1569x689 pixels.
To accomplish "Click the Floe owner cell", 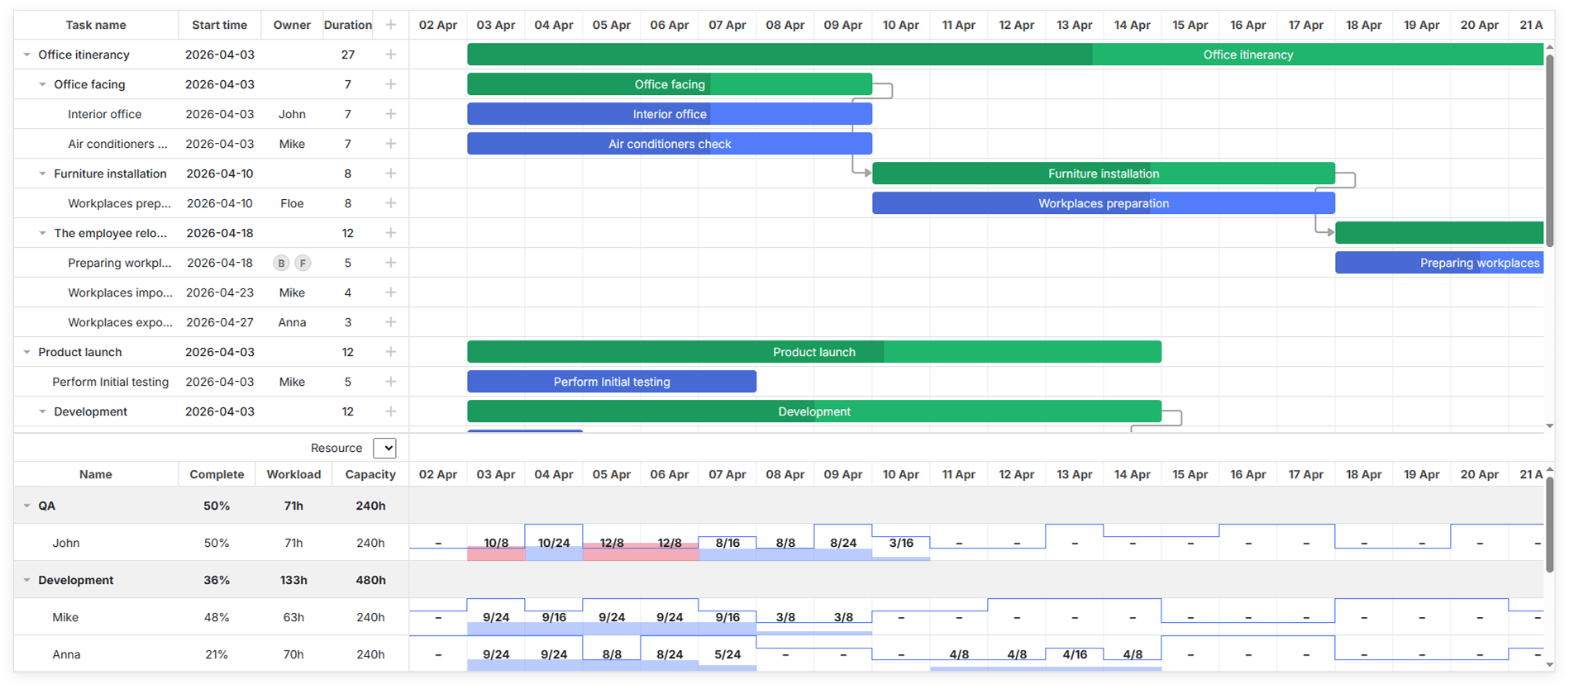I will tap(292, 203).
